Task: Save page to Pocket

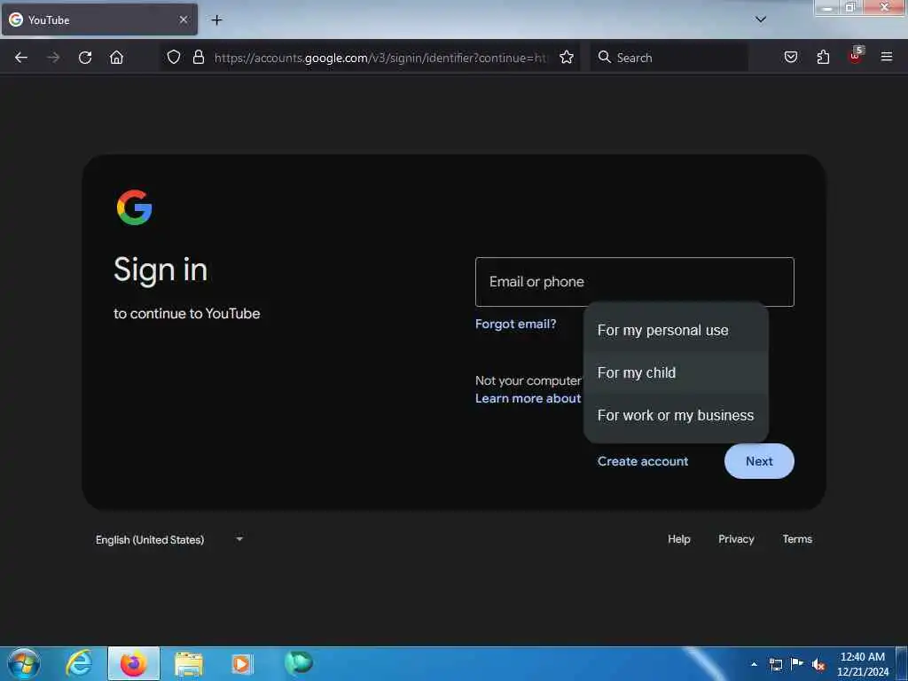Action: pyautogui.click(x=791, y=58)
